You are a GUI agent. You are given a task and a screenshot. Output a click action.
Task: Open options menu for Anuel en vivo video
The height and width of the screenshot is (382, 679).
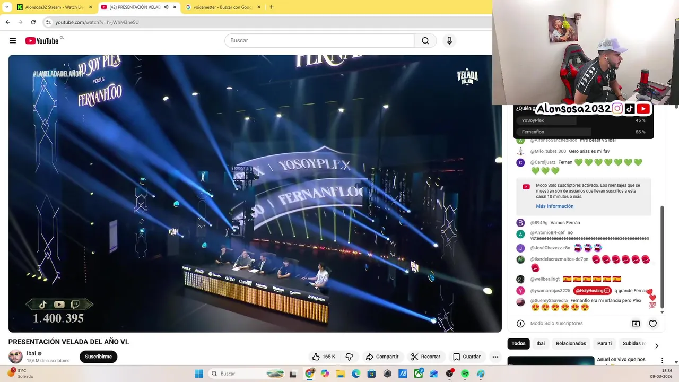point(662,361)
